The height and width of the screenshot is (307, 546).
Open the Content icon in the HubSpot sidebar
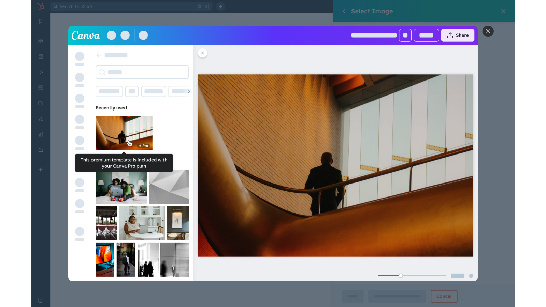click(x=41, y=87)
